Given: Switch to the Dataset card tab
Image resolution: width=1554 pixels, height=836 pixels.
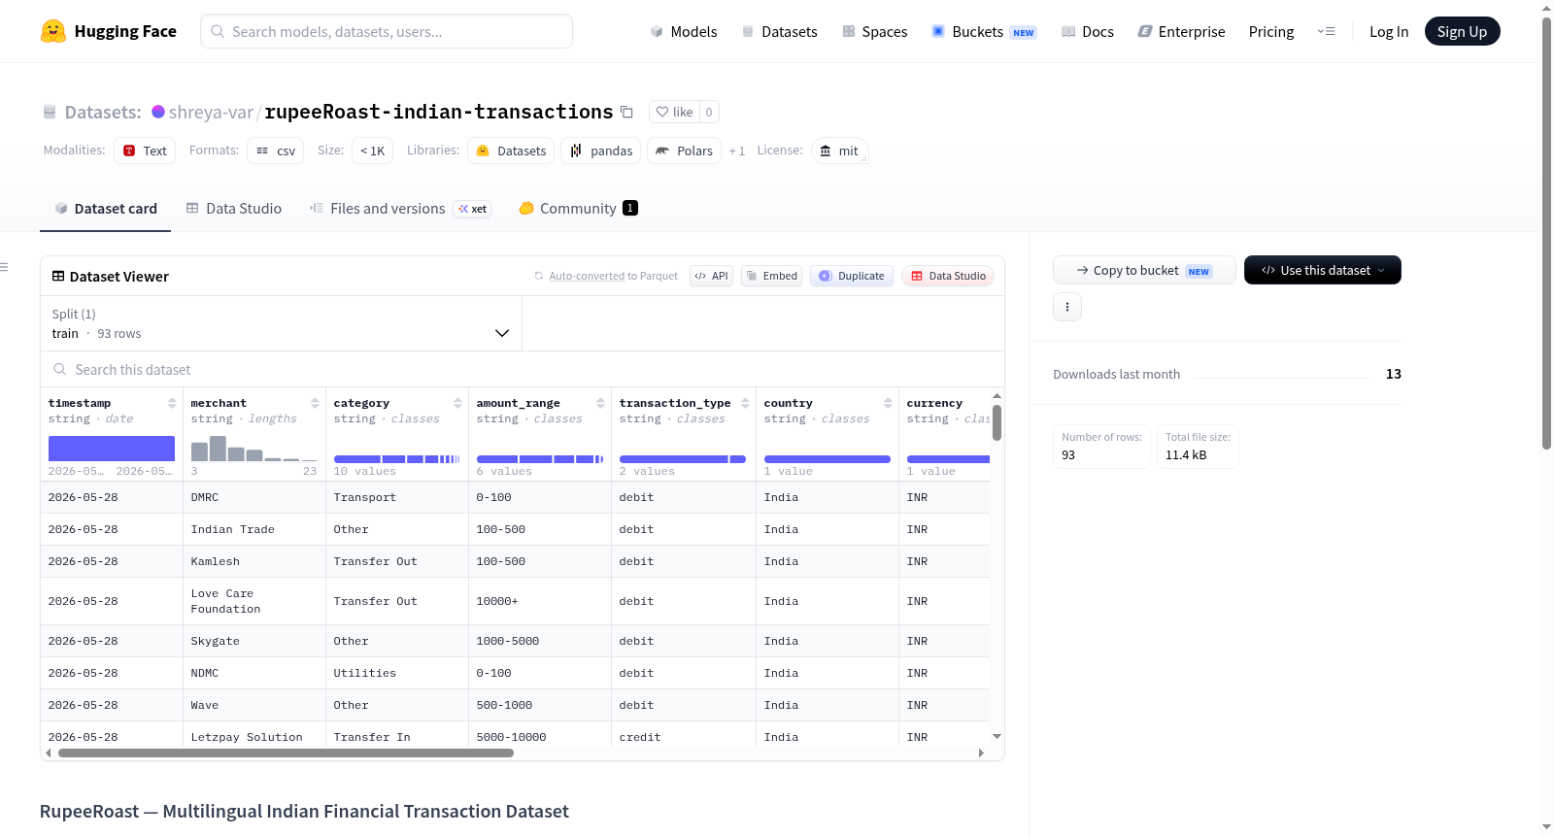Looking at the screenshot, I should click(105, 208).
